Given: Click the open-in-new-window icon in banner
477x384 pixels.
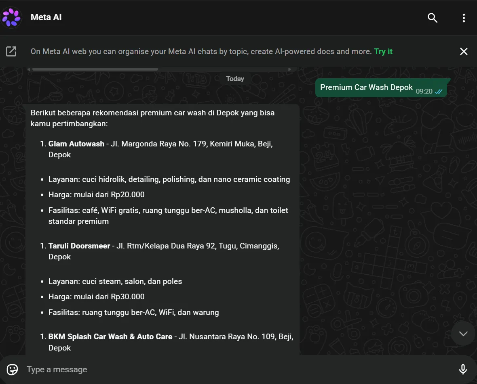Looking at the screenshot, I should pyautogui.click(x=11, y=51).
